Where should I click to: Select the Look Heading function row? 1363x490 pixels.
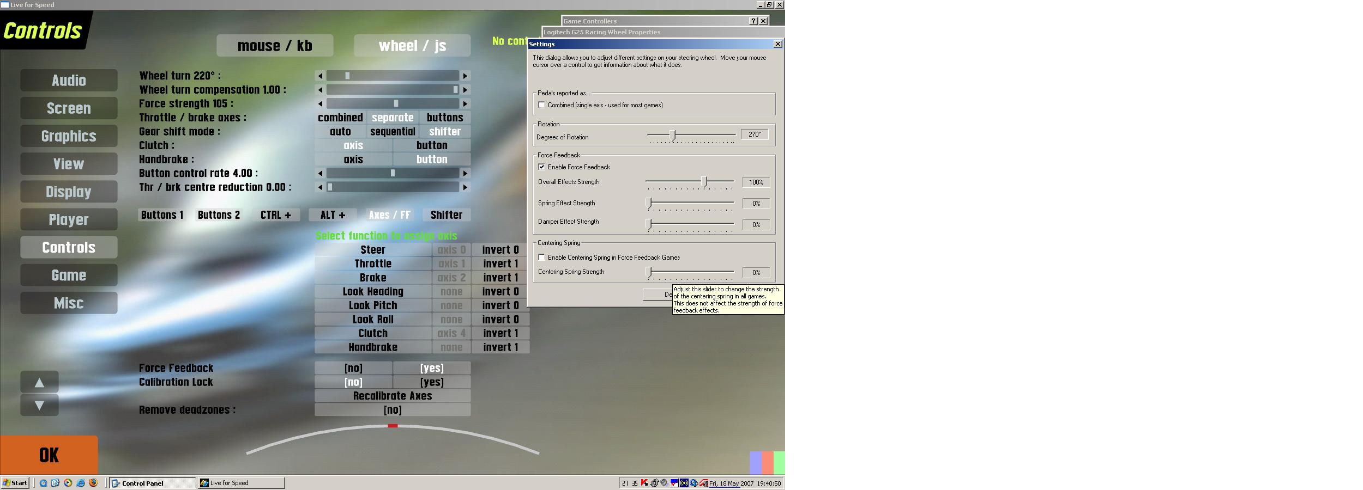coord(373,292)
